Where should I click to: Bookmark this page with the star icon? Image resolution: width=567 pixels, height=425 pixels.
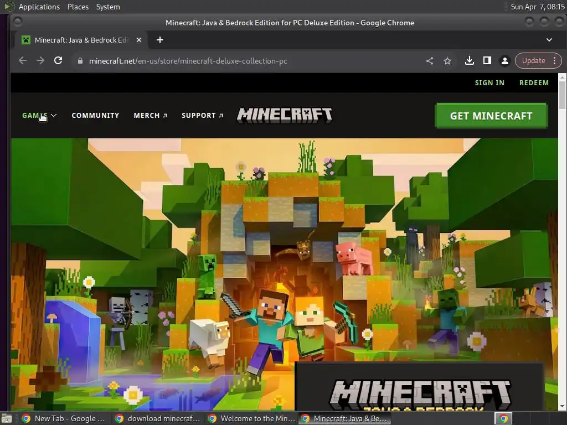[447, 61]
